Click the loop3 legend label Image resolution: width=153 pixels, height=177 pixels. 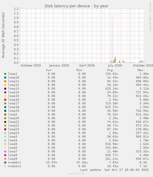[13, 137]
